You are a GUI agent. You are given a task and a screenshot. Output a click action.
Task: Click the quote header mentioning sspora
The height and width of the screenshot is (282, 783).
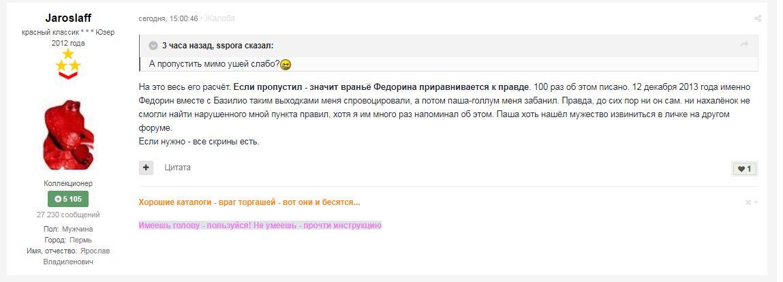tap(217, 46)
